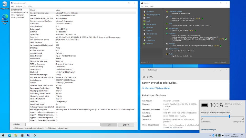The width and height of the screenshot is (246, 138).
Task: Click the volume speaker tray icon
Action: 229,135
